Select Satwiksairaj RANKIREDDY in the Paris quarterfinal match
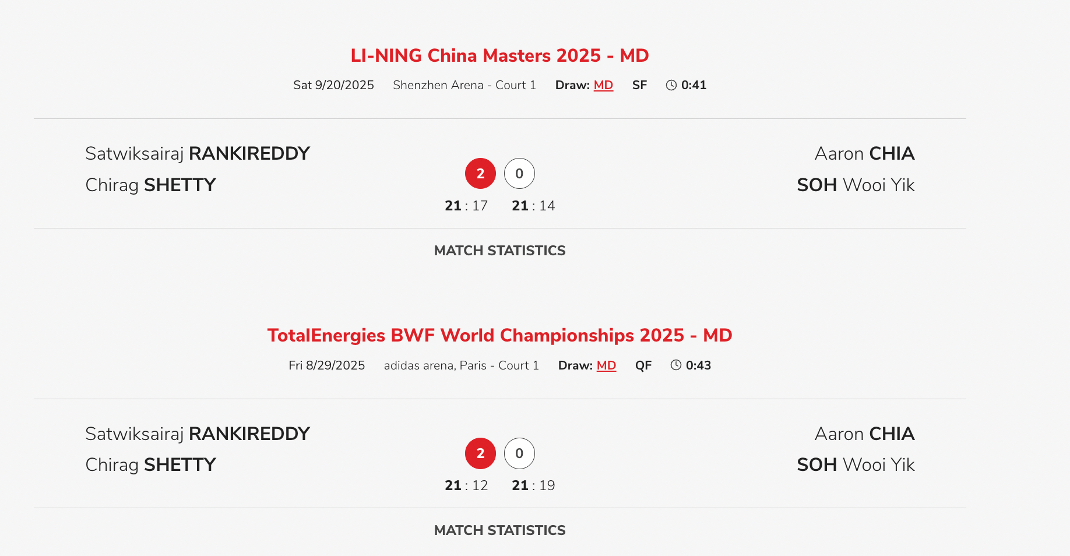The height and width of the screenshot is (556, 1070). [198, 434]
